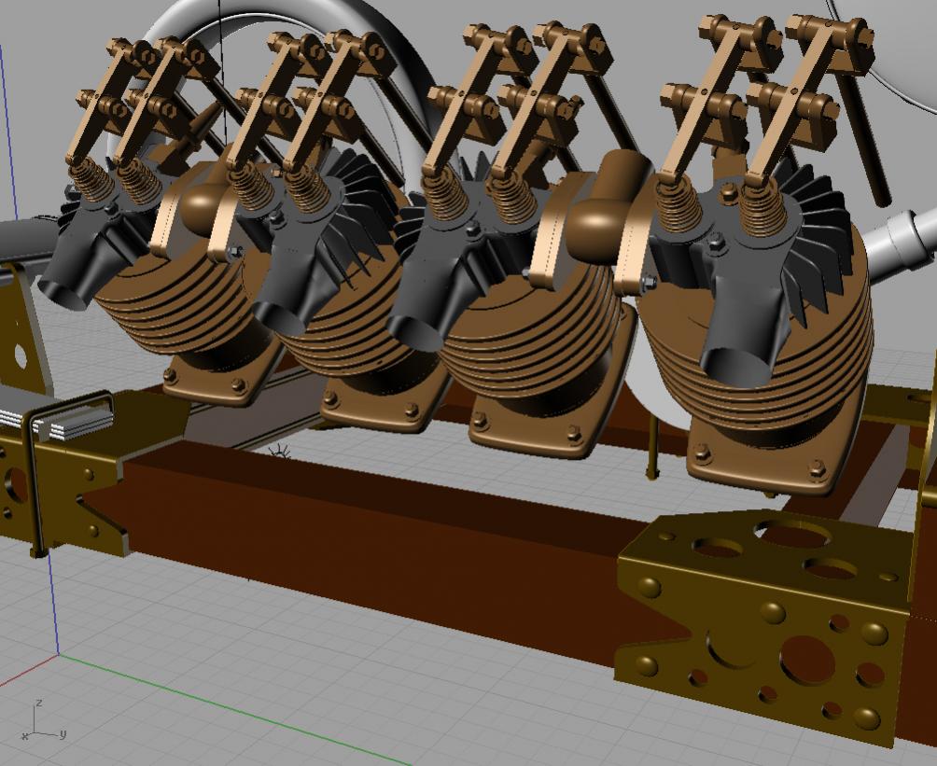The width and height of the screenshot is (937, 766).
Task: Select the small light object on the grid
Action: (279, 453)
